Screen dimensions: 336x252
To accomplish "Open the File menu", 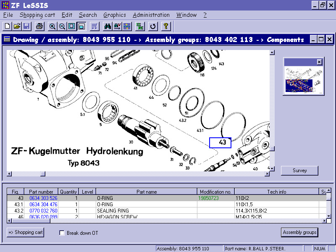I will 8,15.
